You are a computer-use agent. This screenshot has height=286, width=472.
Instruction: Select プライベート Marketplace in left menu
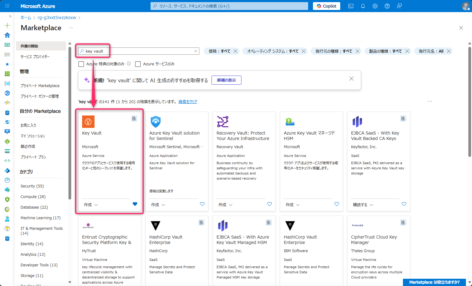coord(40,86)
